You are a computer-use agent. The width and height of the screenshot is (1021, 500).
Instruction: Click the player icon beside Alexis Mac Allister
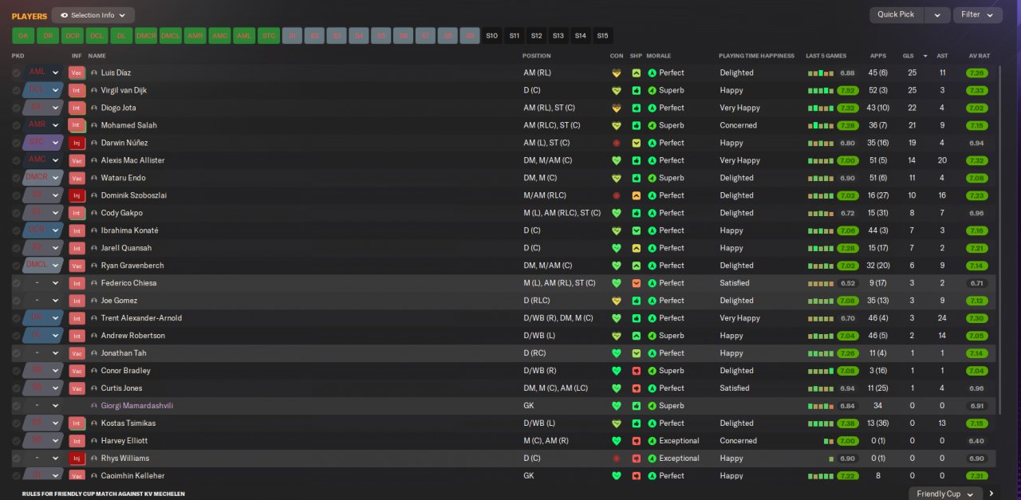pyautogui.click(x=94, y=160)
